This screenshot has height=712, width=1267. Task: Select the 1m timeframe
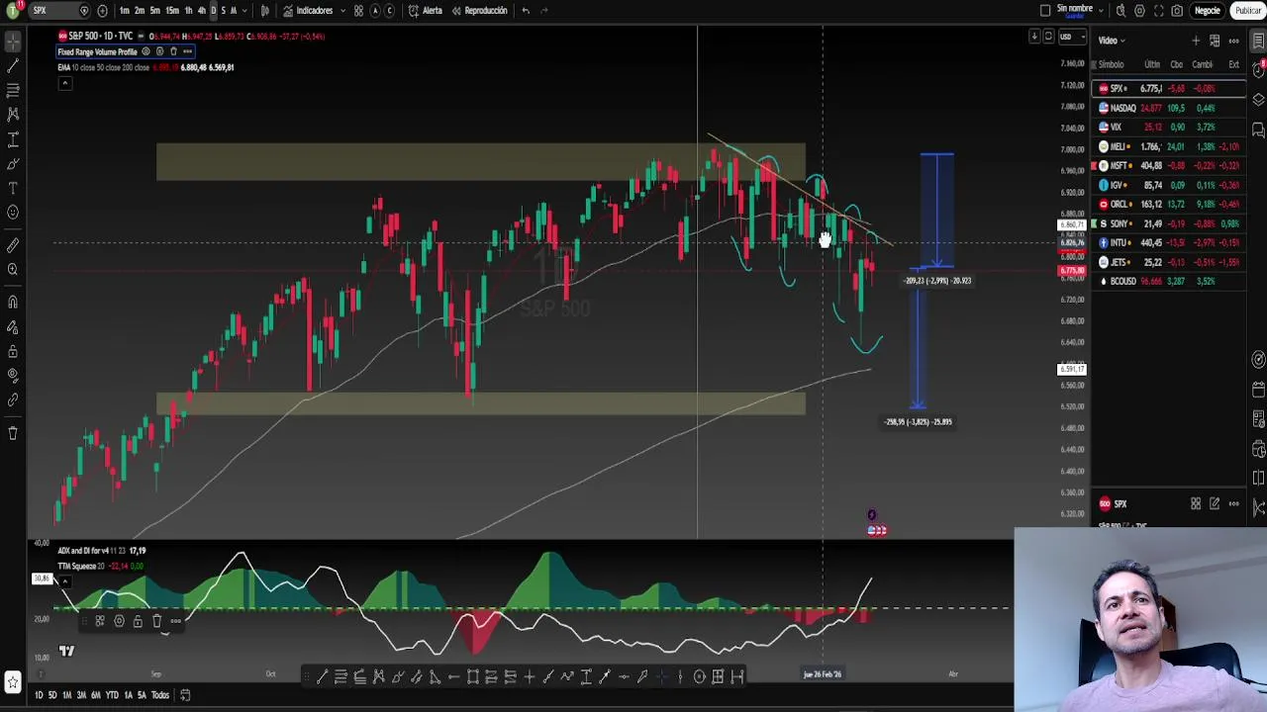(124, 11)
